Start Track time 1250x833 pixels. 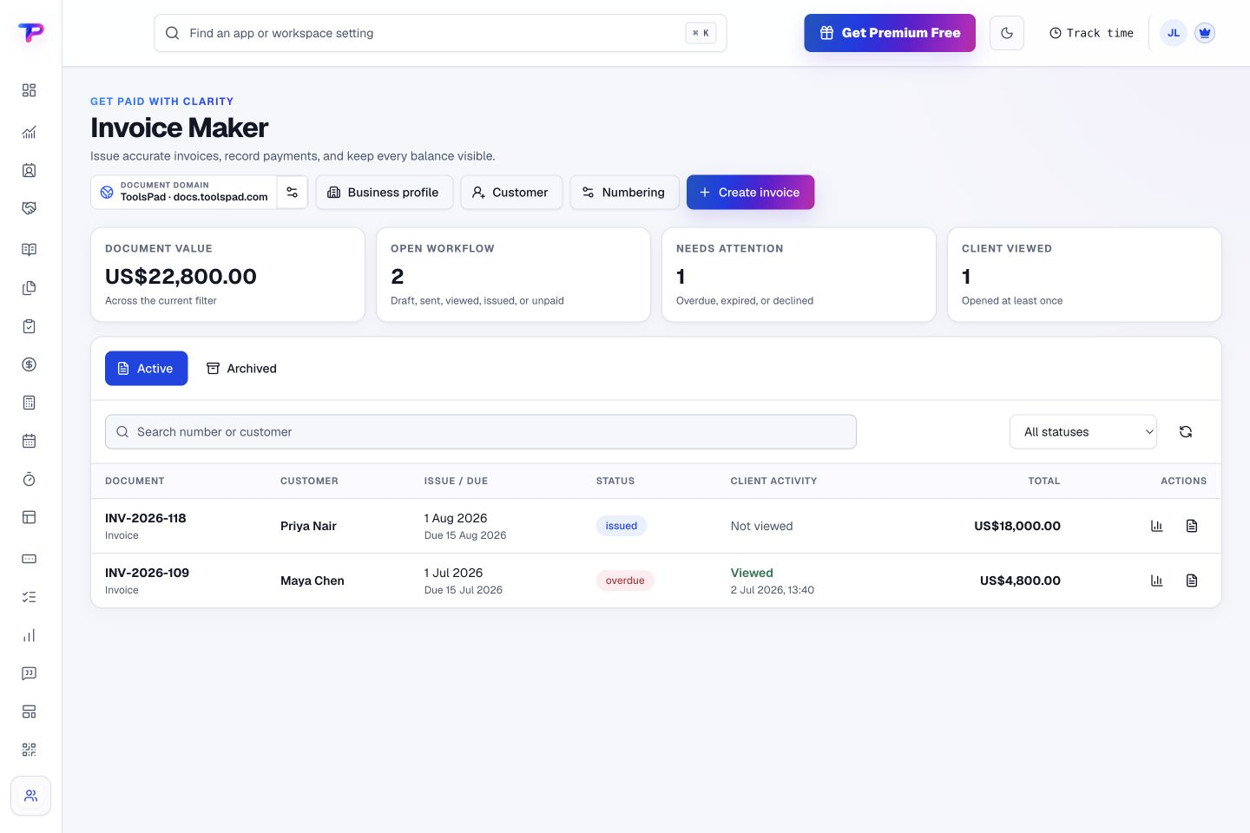pos(1091,33)
